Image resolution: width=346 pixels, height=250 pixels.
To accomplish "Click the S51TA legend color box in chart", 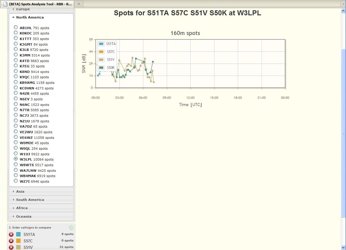I will [x=101, y=44].
